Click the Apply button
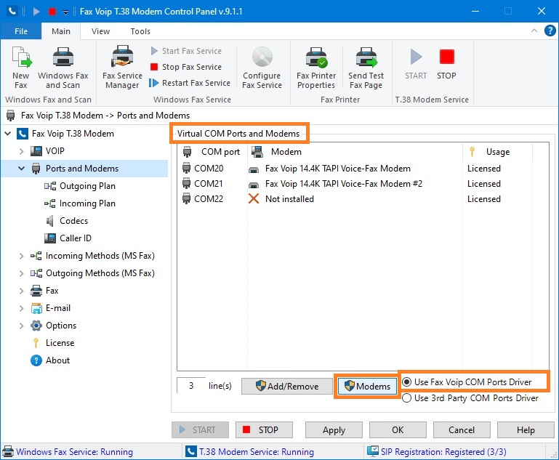 click(x=334, y=430)
